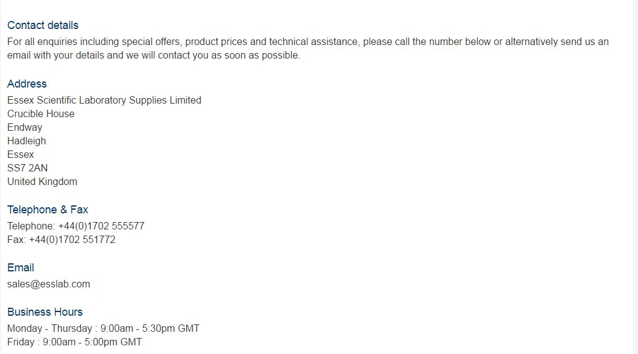
Task: Click the fax number +44(0)1702 551772
Action: (72, 240)
